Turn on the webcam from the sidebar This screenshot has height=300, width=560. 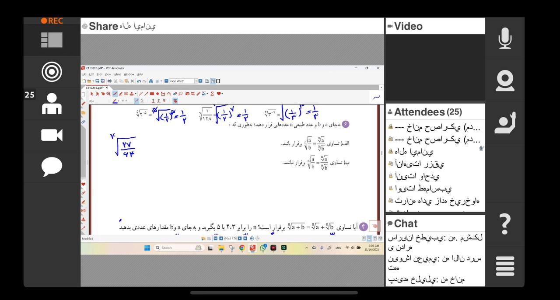[504, 81]
